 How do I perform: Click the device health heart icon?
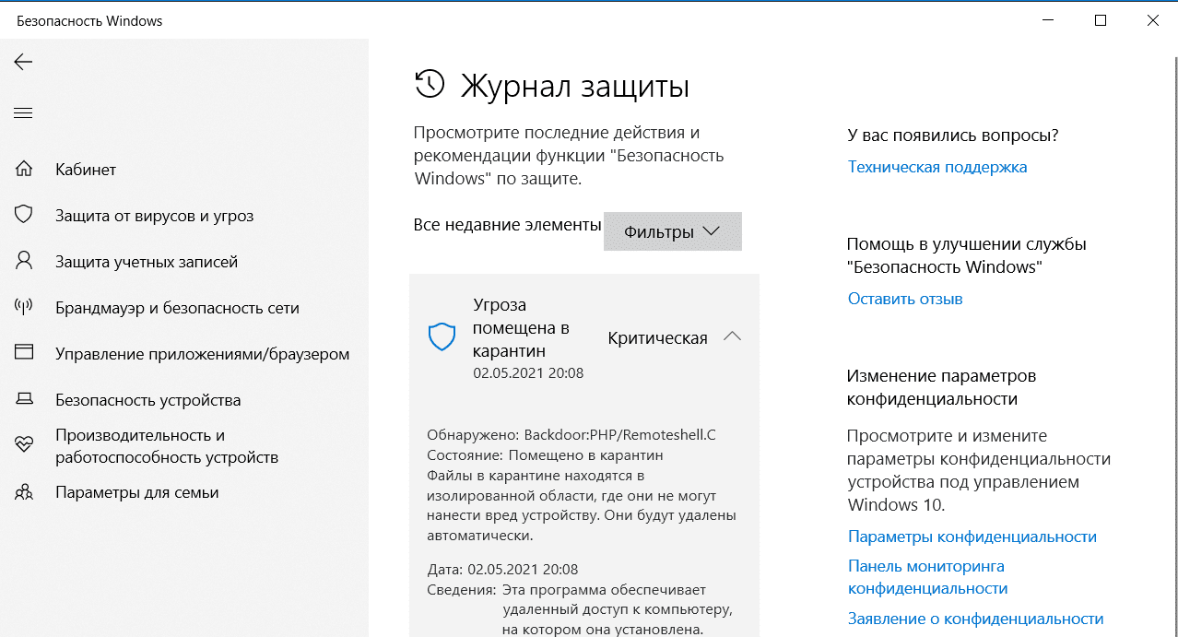click(24, 446)
